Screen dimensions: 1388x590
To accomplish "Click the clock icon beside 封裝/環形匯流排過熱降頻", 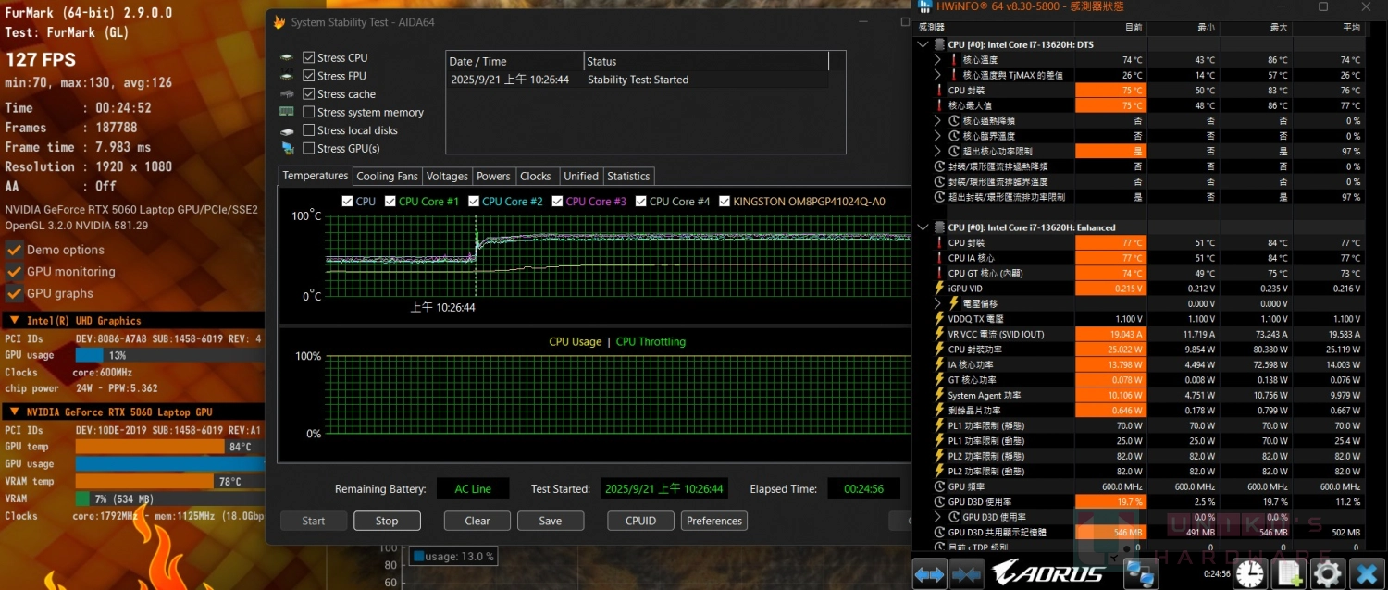I will (x=939, y=166).
